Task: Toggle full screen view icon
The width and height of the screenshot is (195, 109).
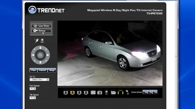Action: 93,93
